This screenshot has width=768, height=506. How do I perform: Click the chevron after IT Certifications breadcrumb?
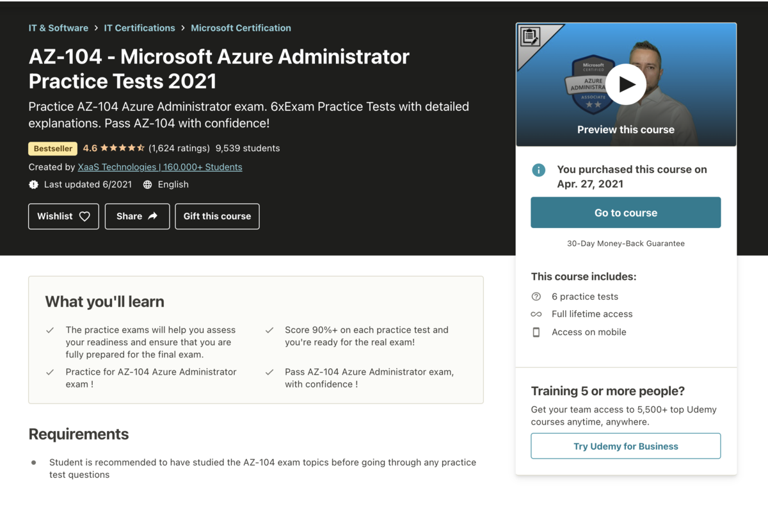point(183,28)
